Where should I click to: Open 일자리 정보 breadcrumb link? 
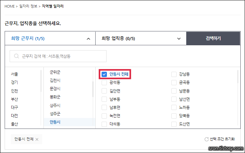(28, 6)
